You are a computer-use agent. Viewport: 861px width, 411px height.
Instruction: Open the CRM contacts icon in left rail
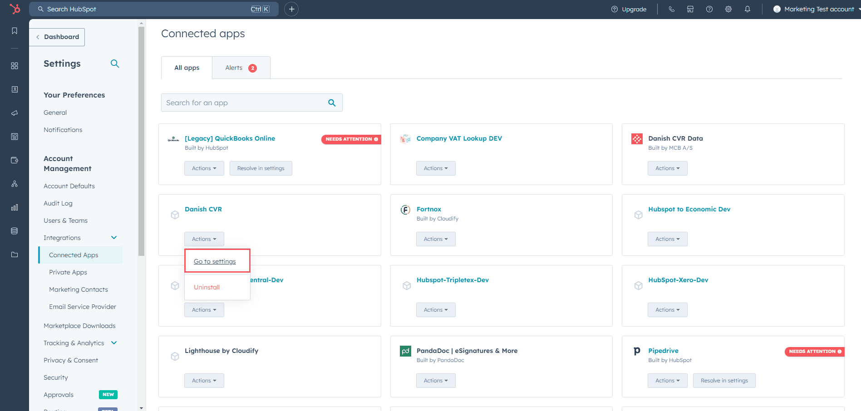[15, 89]
